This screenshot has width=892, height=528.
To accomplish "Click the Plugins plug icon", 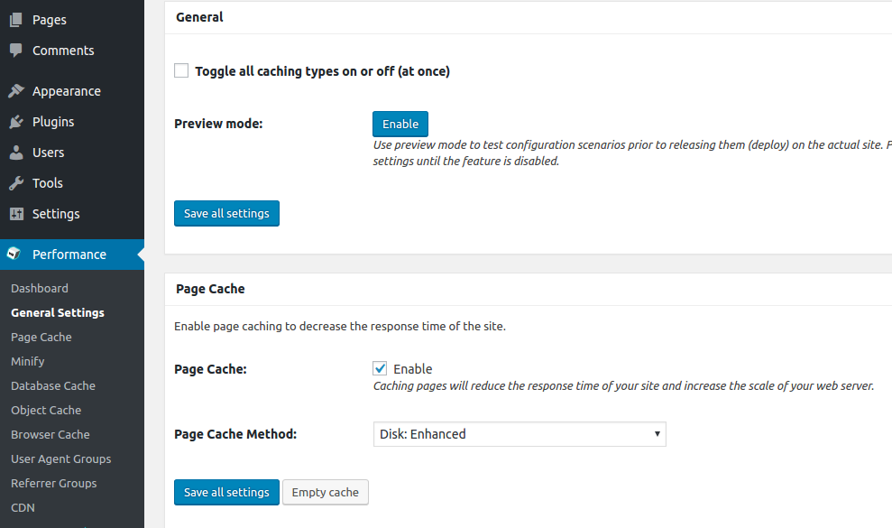I will 16,122.
